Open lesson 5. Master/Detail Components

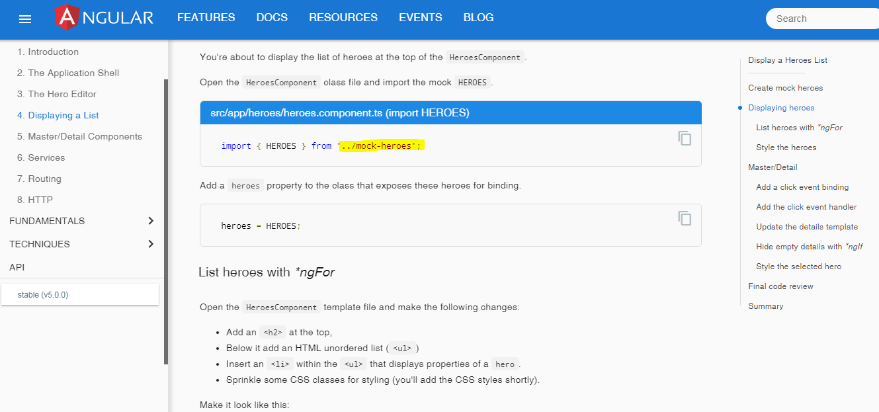coord(79,136)
